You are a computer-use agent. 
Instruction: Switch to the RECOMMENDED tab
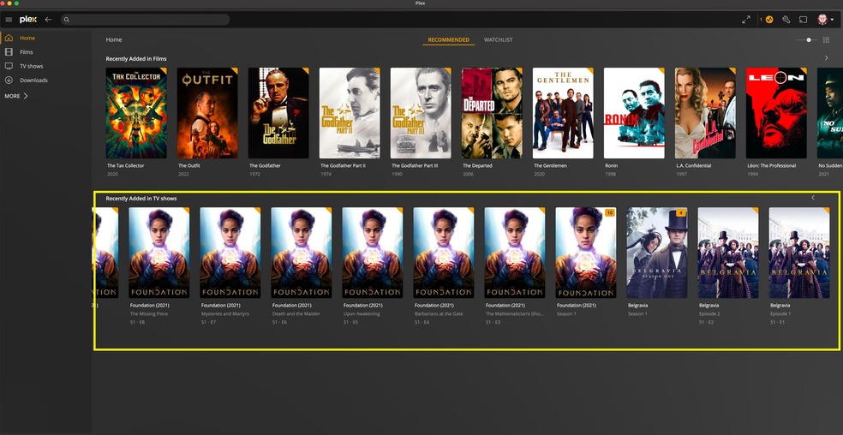448,39
